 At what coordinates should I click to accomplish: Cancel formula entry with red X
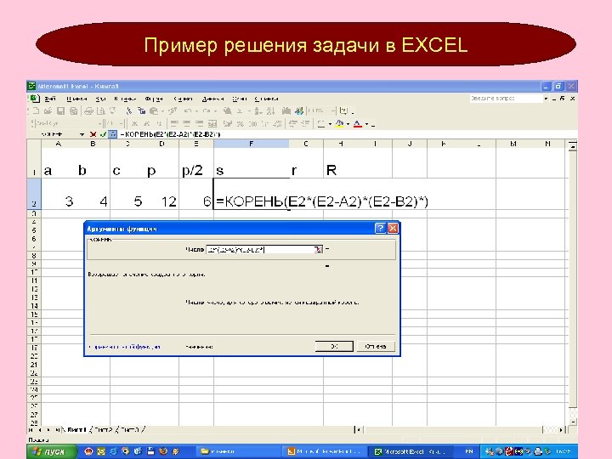coord(93,134)
